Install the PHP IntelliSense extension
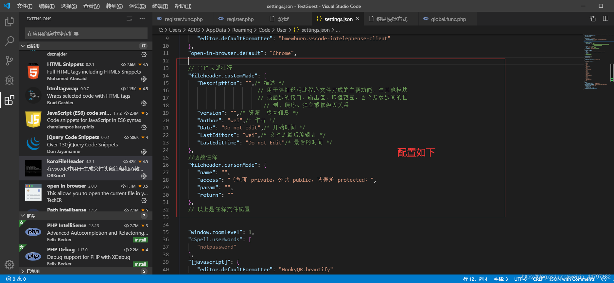The height and width of the screenshot is (283, 614). 140,240
